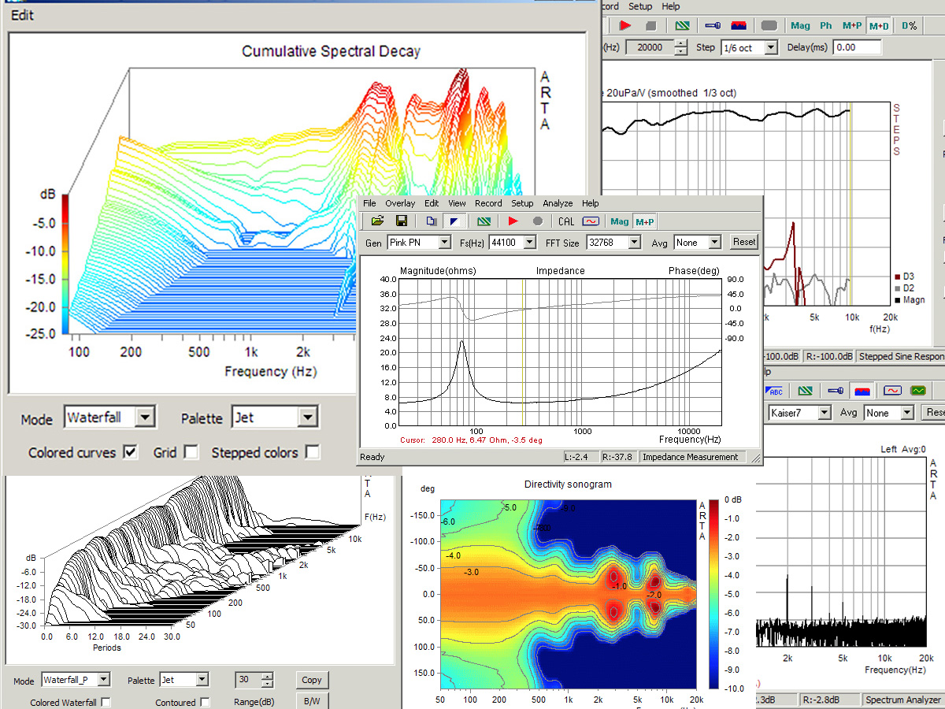Open the Analyze menu
Viewport: 945px width, 709px height.
[557, 203]
